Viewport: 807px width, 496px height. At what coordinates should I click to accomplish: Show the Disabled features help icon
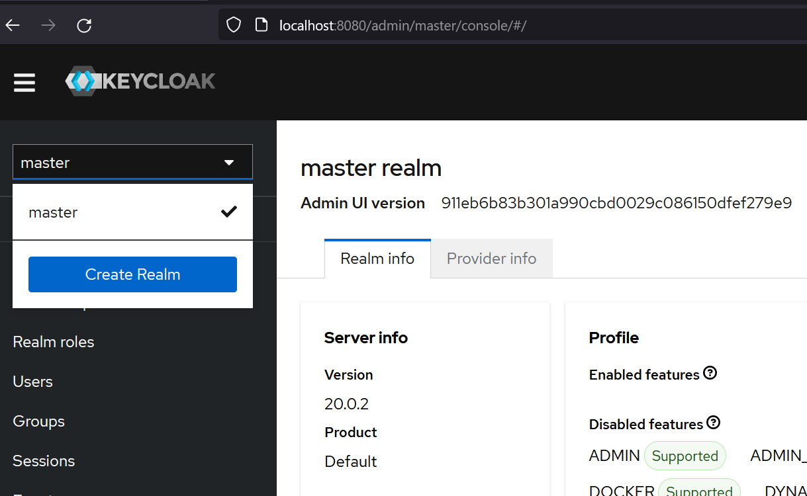tap(714, 423)
